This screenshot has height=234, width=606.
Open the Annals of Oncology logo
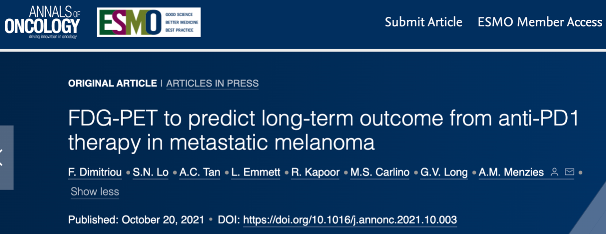42,22
